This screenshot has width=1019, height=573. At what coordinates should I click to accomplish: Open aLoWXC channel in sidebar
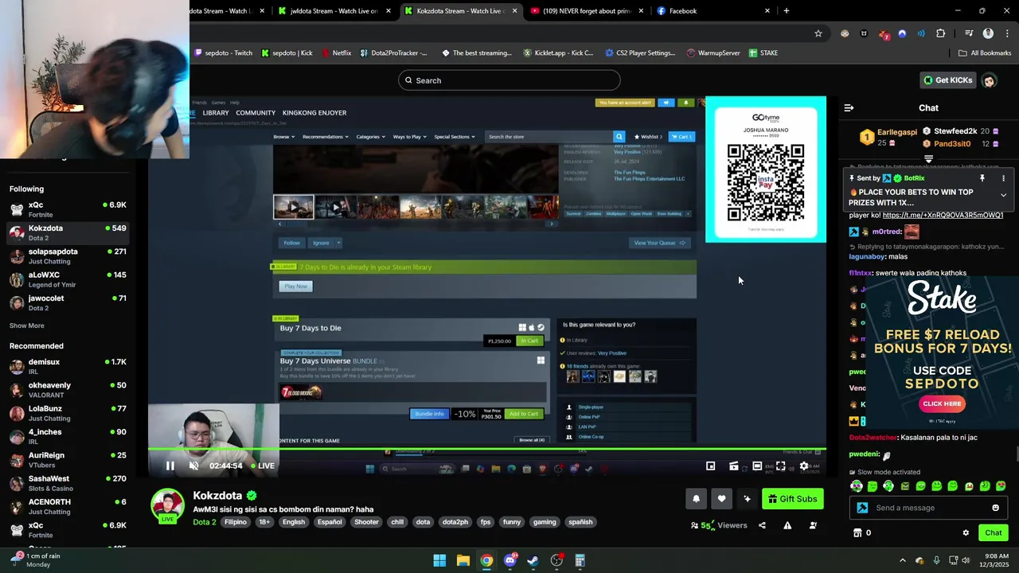click(68, 279)
